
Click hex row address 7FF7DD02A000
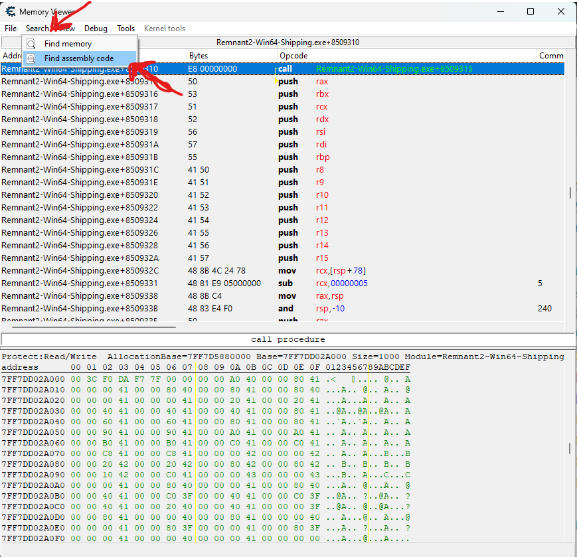33,379
